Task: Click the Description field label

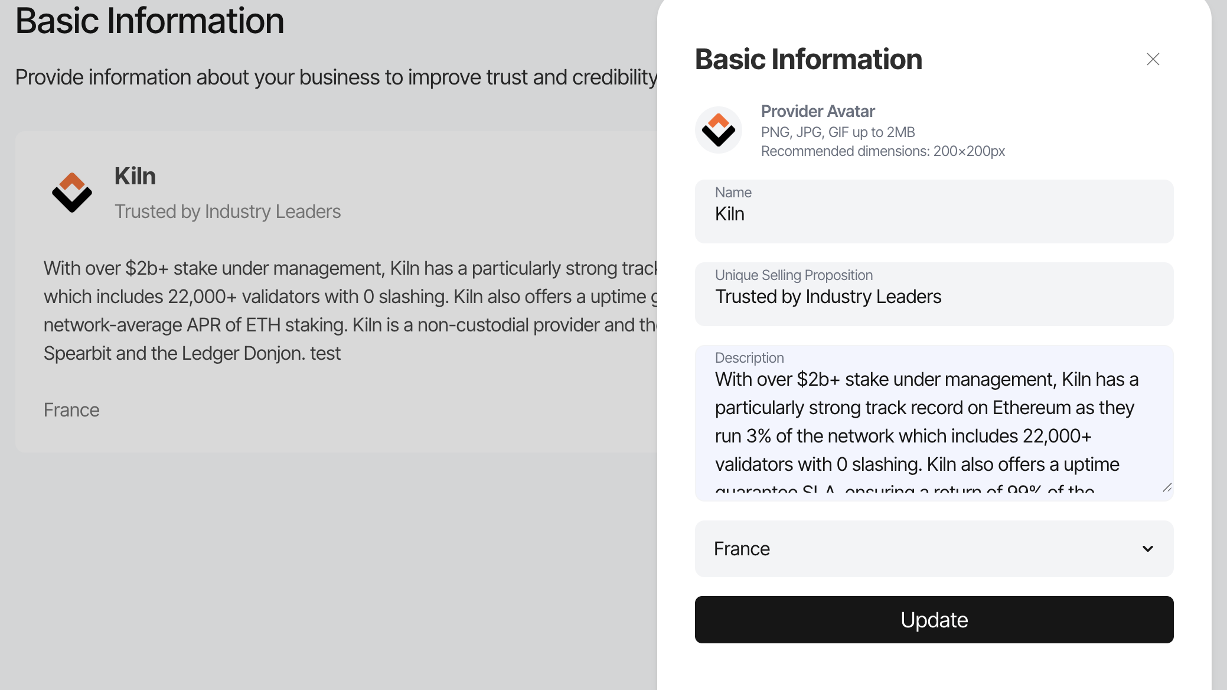Action: click(749, 358)
